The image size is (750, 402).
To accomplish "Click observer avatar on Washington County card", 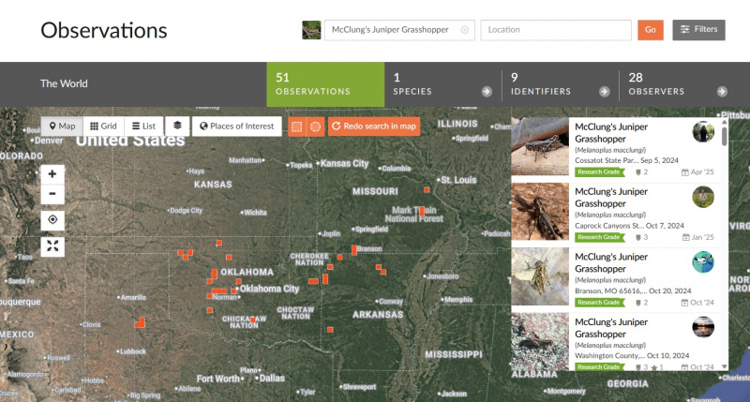I will click(703, 327).
